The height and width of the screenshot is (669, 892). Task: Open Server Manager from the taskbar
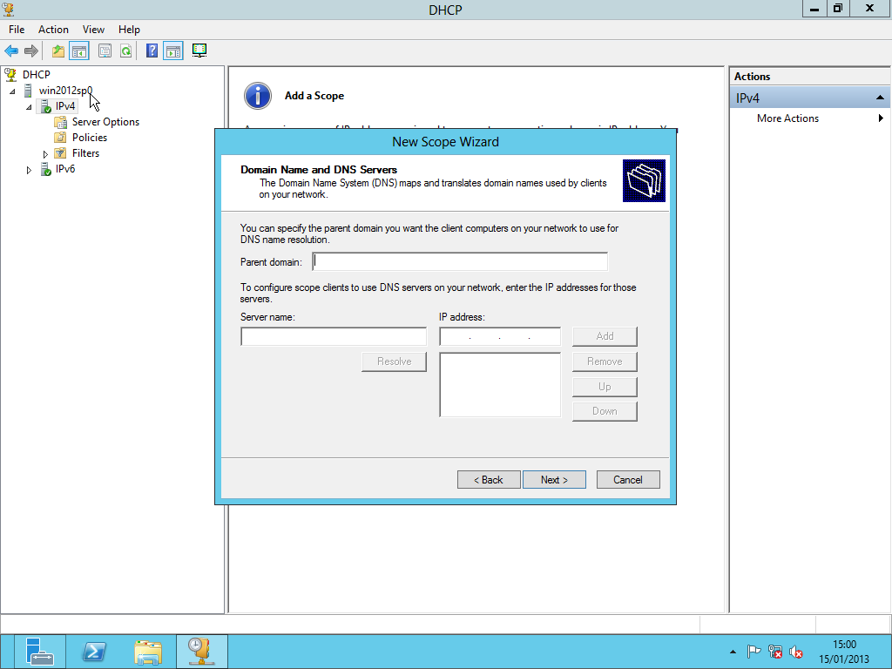coord(39,652)
